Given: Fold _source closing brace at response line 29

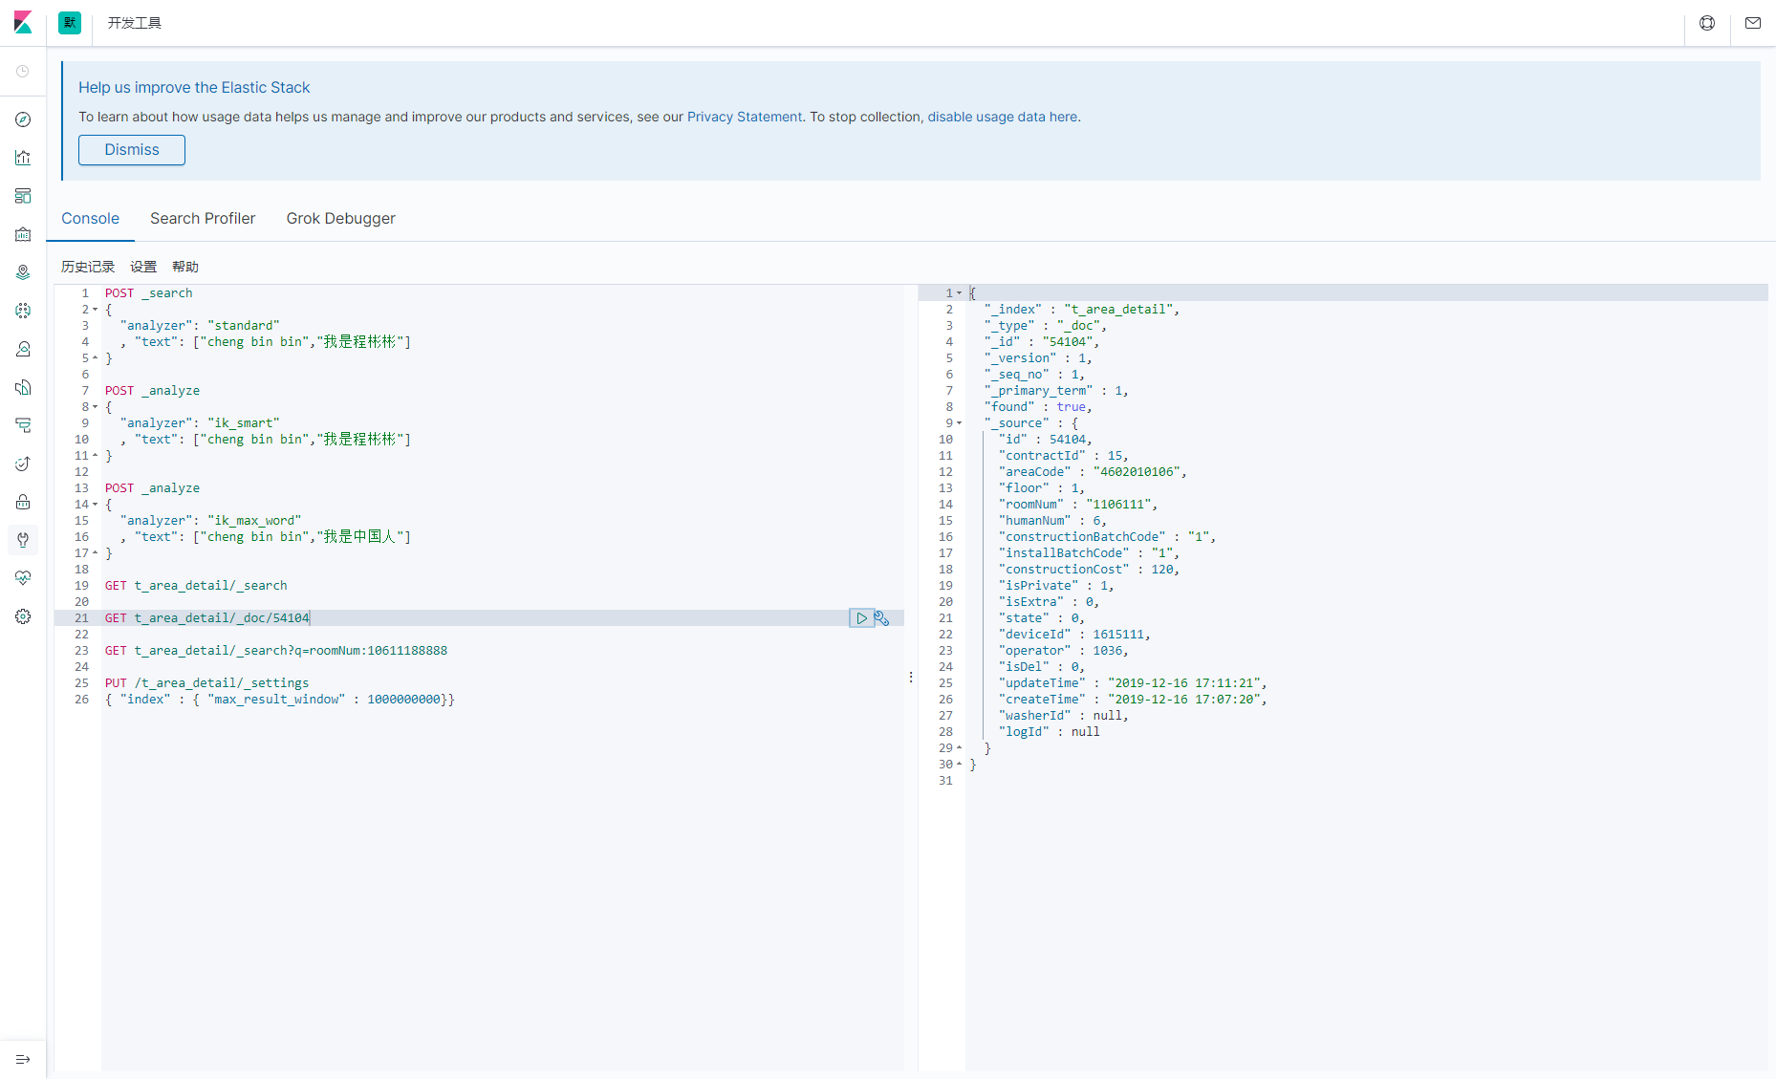Looking at the screenshot, I should [960, 748].
